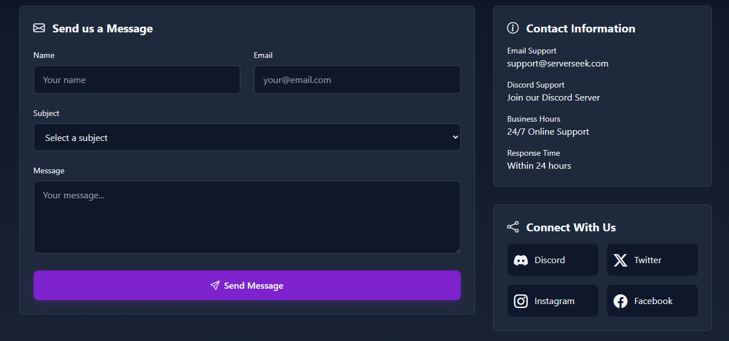The width and height of the screenshot is (729, 341).
Task: Click the Facebook logo icon
Action: click(620, 301)
